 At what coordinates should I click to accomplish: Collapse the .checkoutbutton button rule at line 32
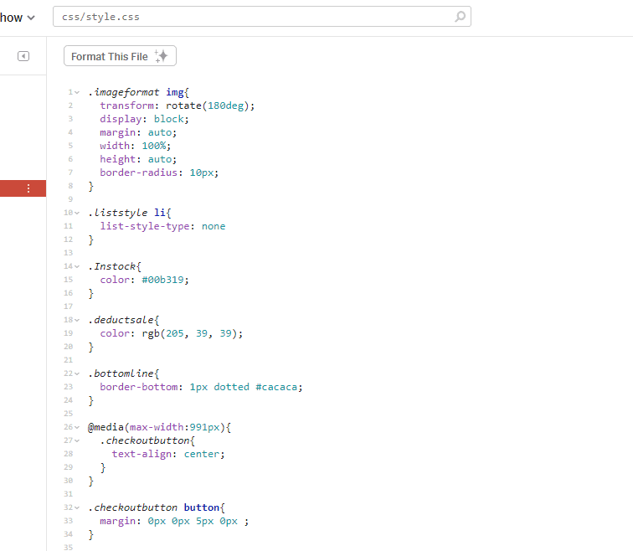pos(78,507)
